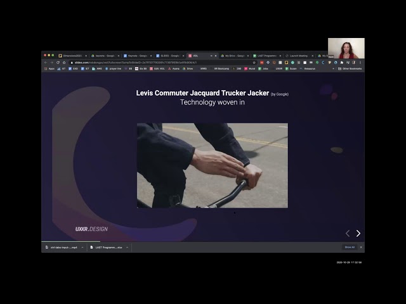Click the webcam thumbnail of the presenter
The width and height of the screenshot is (406, 304).
[346, 48]
